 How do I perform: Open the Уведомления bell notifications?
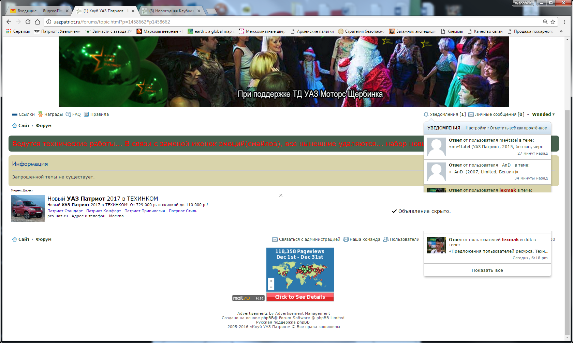pos(444,114)
